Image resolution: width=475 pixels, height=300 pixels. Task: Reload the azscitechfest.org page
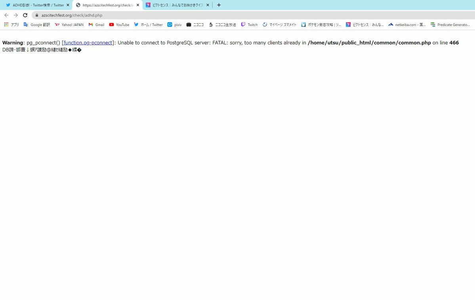coord(25,15)
